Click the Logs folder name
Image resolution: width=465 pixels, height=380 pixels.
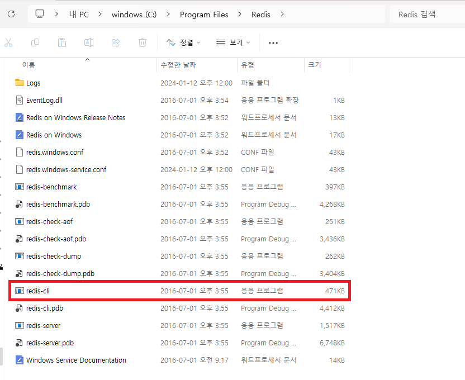[x=33, y=83]
